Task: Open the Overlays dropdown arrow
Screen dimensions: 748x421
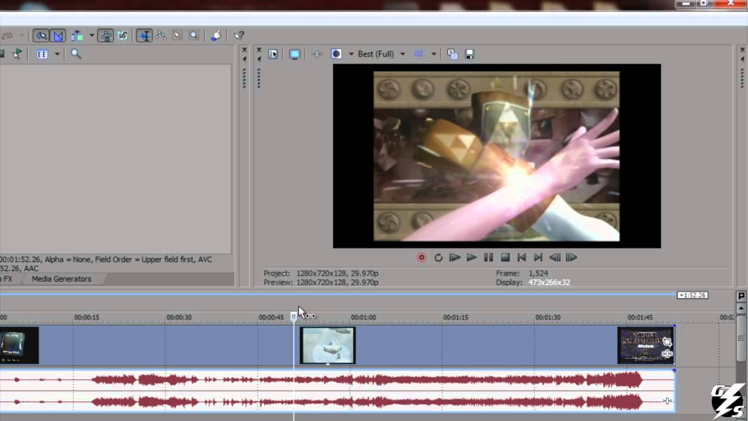Action: click(x=434, y=54)
